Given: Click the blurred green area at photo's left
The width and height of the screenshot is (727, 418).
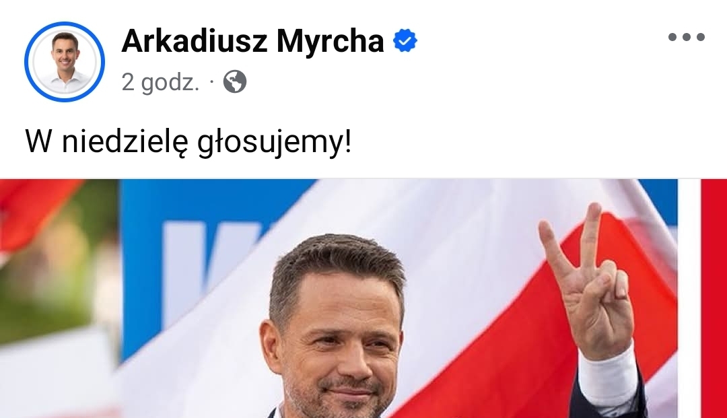Looking at the screenshot, I should pyautogui.click(x=56, y=273).
